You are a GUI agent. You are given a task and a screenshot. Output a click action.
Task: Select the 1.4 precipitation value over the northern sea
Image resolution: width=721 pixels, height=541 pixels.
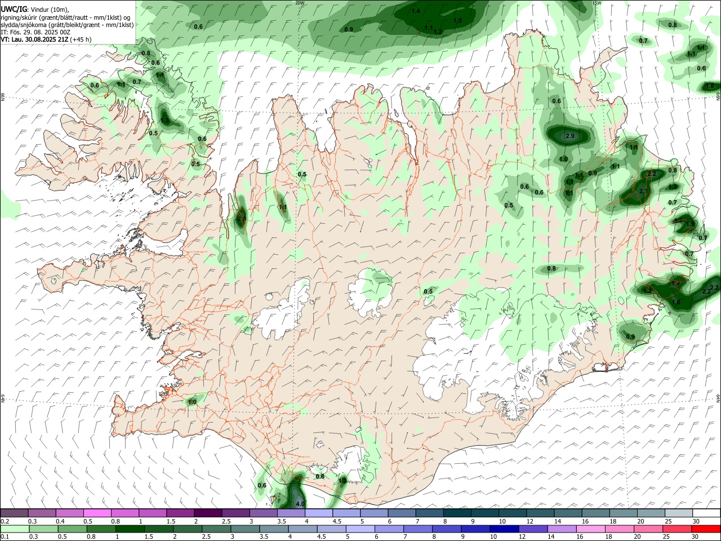point(416,11)
